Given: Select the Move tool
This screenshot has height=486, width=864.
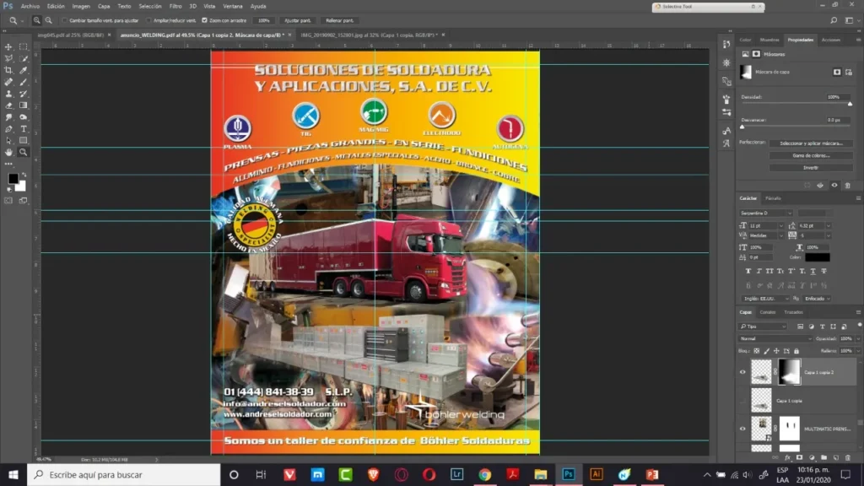Looking at the screenshot, I should click(8, 47).
